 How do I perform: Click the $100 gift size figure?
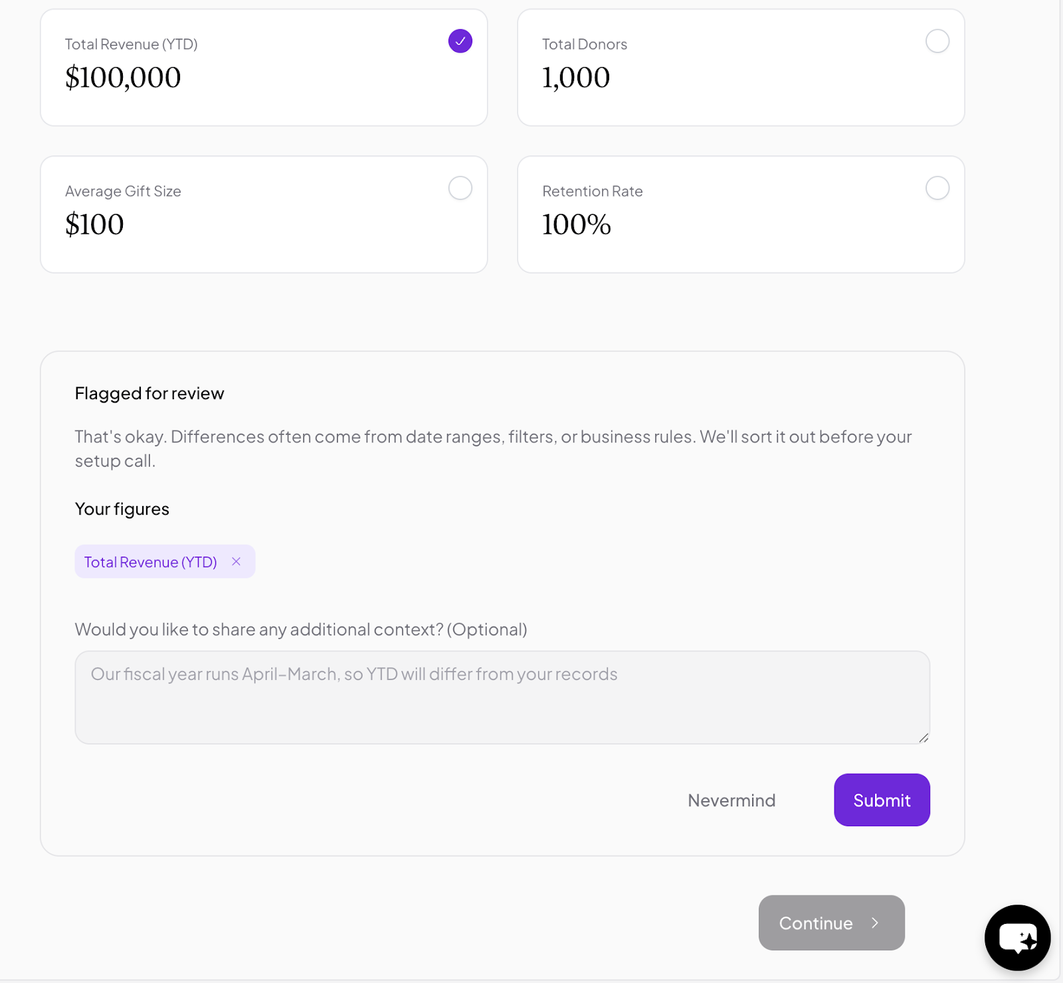94,224
